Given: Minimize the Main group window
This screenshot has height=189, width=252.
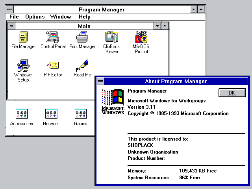Looking at the screenshot, I should 157,26.
